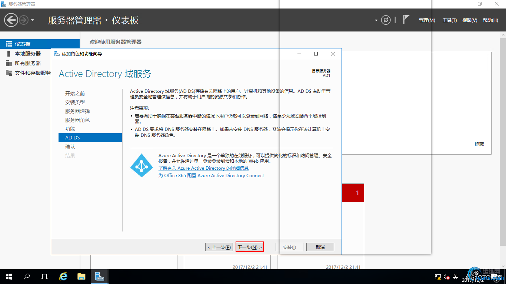
Task: Open the 工具(T) menu
Action: [450, 20]
